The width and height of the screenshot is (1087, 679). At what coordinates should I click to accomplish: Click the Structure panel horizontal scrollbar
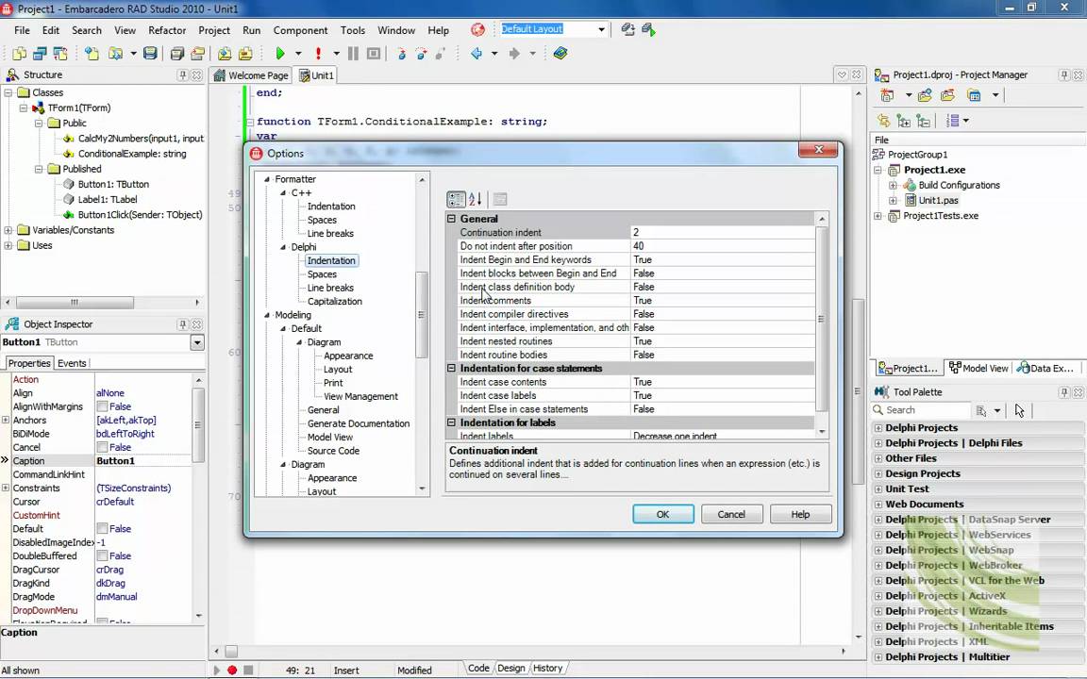click(x=75, y=303)
